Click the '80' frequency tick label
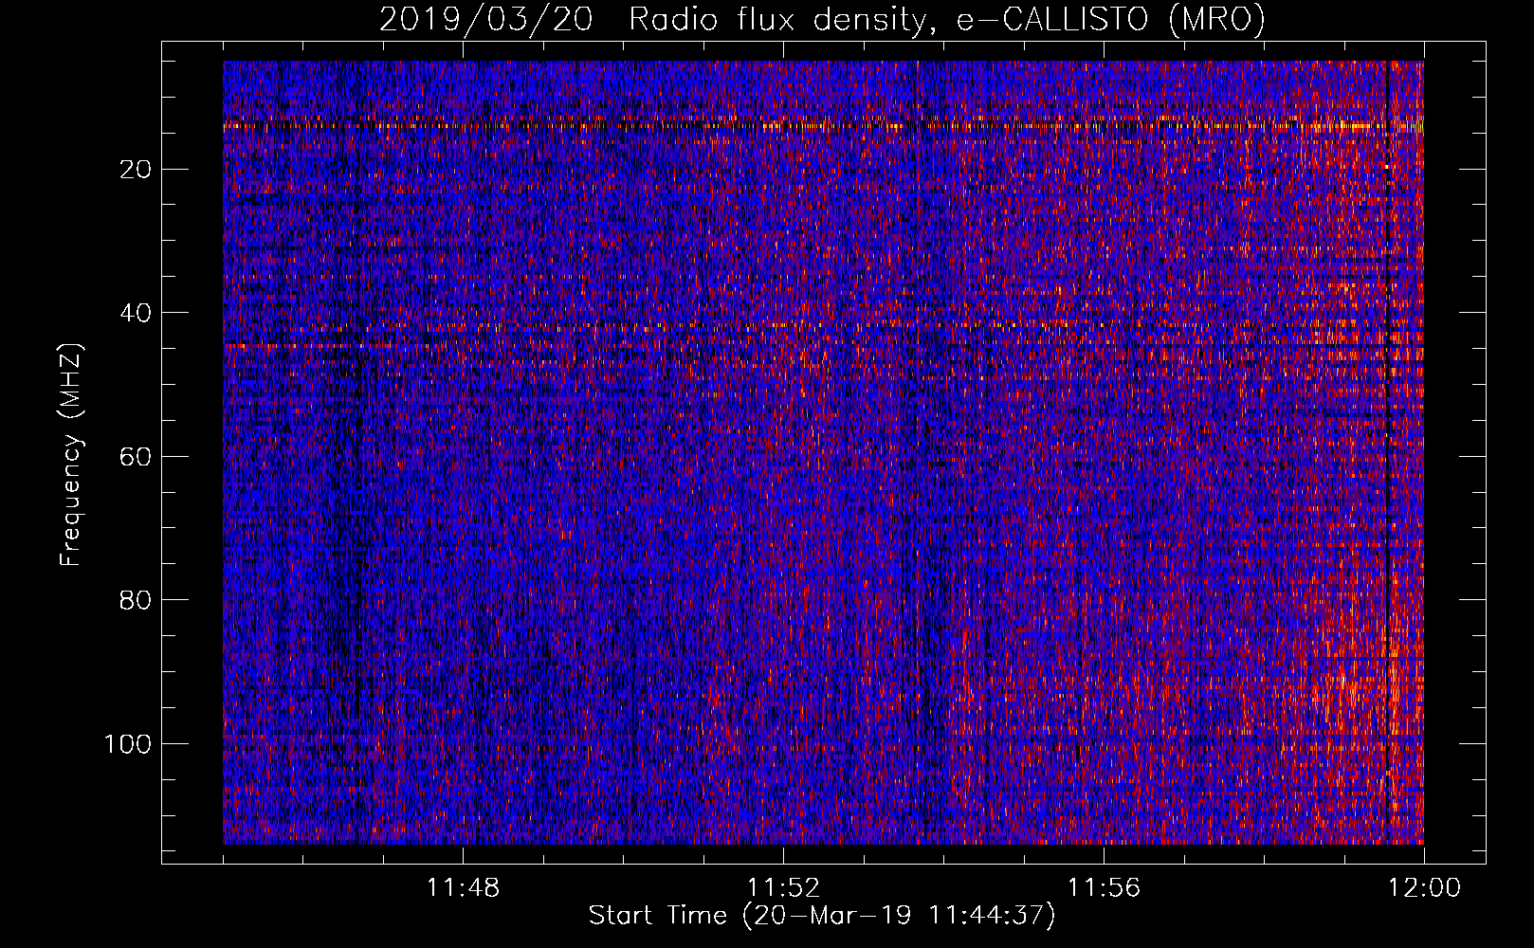Viewport: 1534px width, 948px height. coord(137,600)
